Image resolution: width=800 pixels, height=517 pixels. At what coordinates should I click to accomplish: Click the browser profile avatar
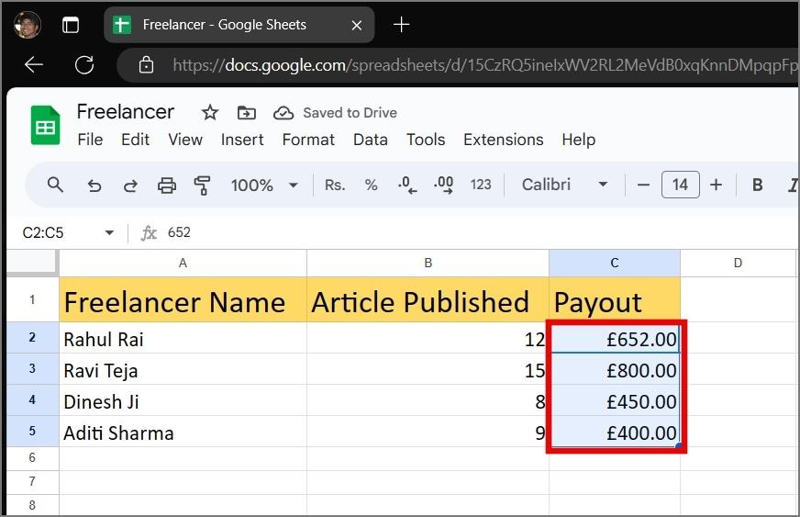pos(28,24)
